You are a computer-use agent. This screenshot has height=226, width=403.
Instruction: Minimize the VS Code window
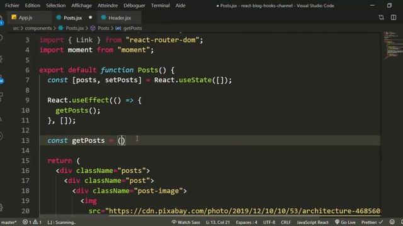click(372, 6)
